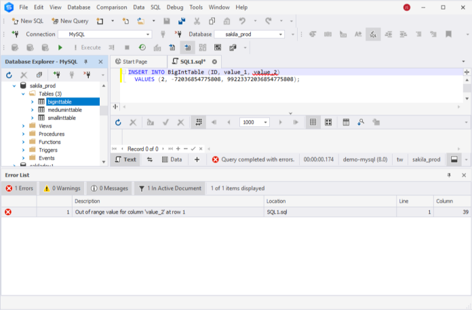This screenshot has width=472, height=310.
Task: Click the save icon in the main toolbar
Action: [x=166, y=21]
